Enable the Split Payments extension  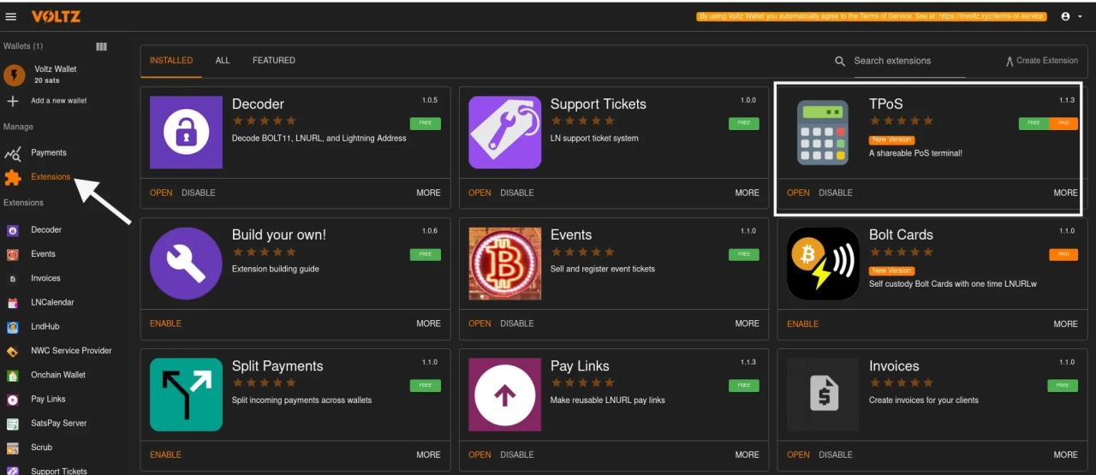coord(165,454)
